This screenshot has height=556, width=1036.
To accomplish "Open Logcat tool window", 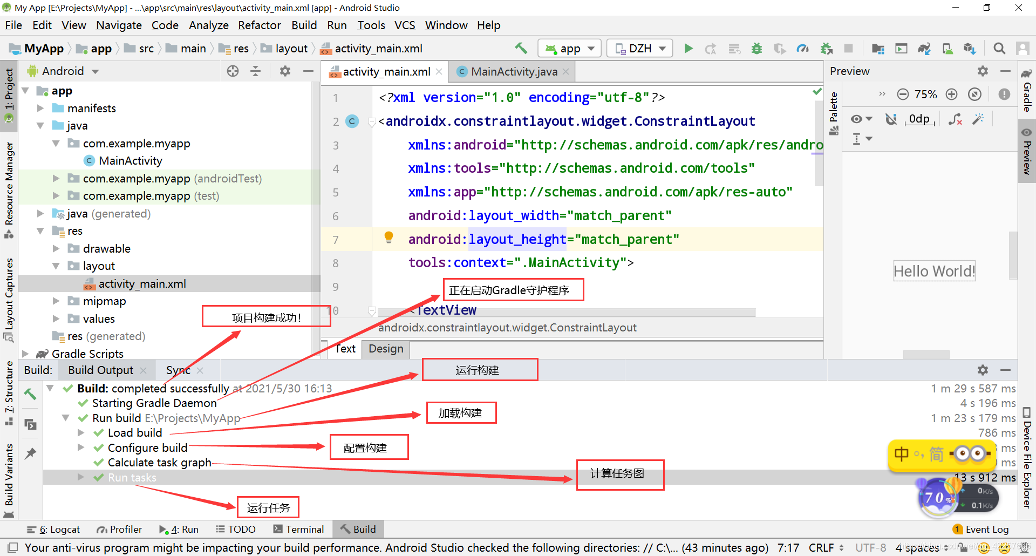I will coord(53,530).
